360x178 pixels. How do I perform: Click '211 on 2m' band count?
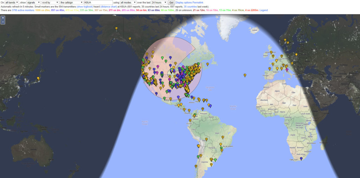[114, 10]
